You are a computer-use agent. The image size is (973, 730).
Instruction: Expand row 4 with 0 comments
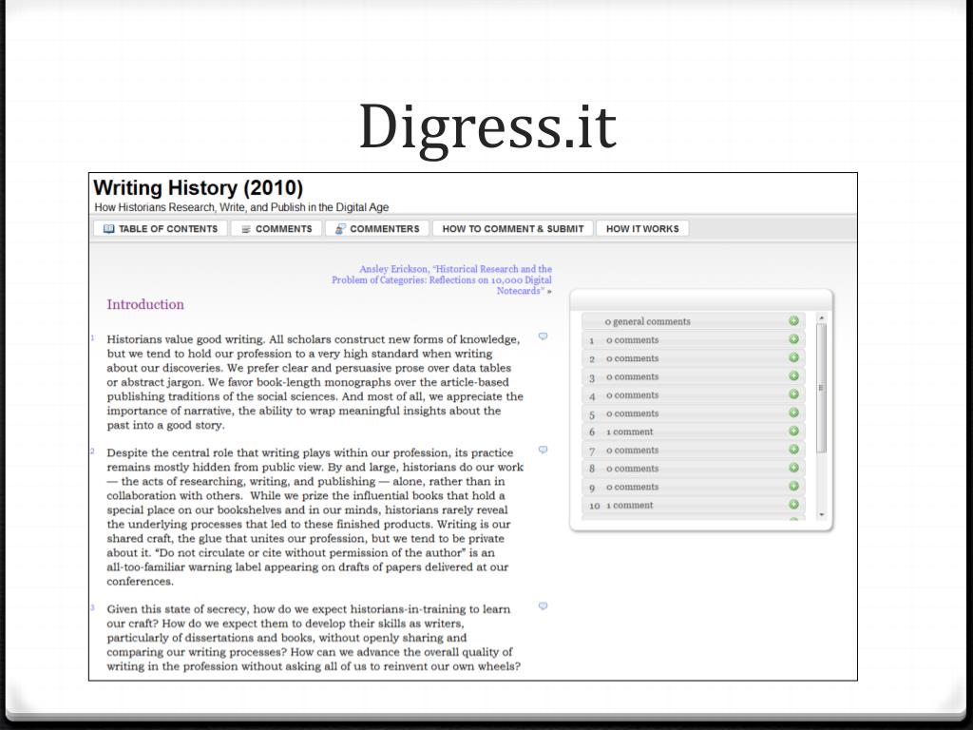pos(693,394)
